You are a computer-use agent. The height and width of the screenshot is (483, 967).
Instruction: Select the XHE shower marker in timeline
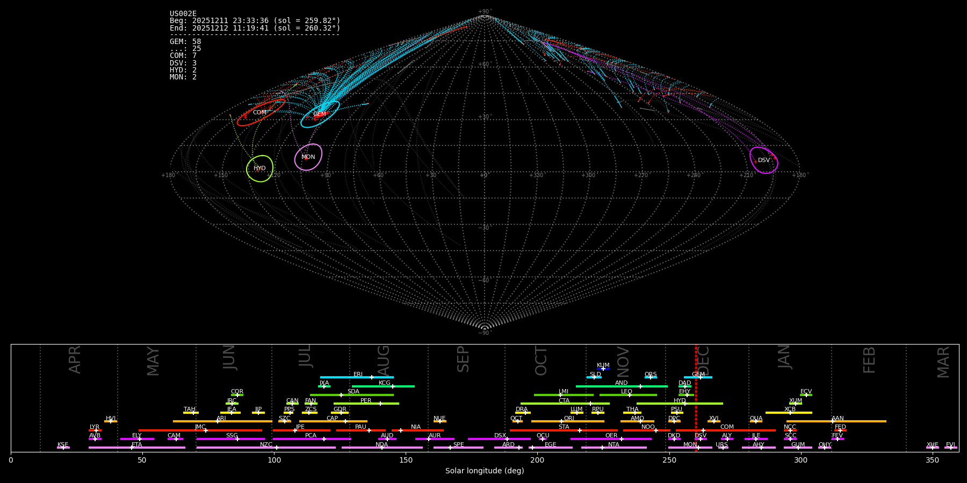coord(933,448)
